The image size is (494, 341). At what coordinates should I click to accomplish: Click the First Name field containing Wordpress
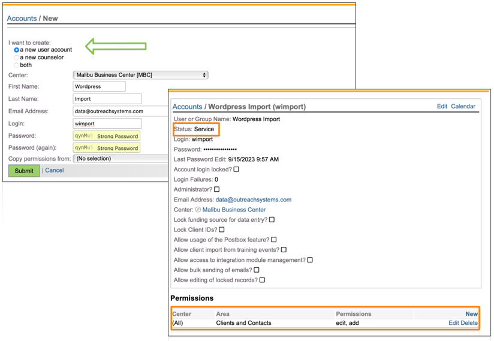[x=99, y=86]
